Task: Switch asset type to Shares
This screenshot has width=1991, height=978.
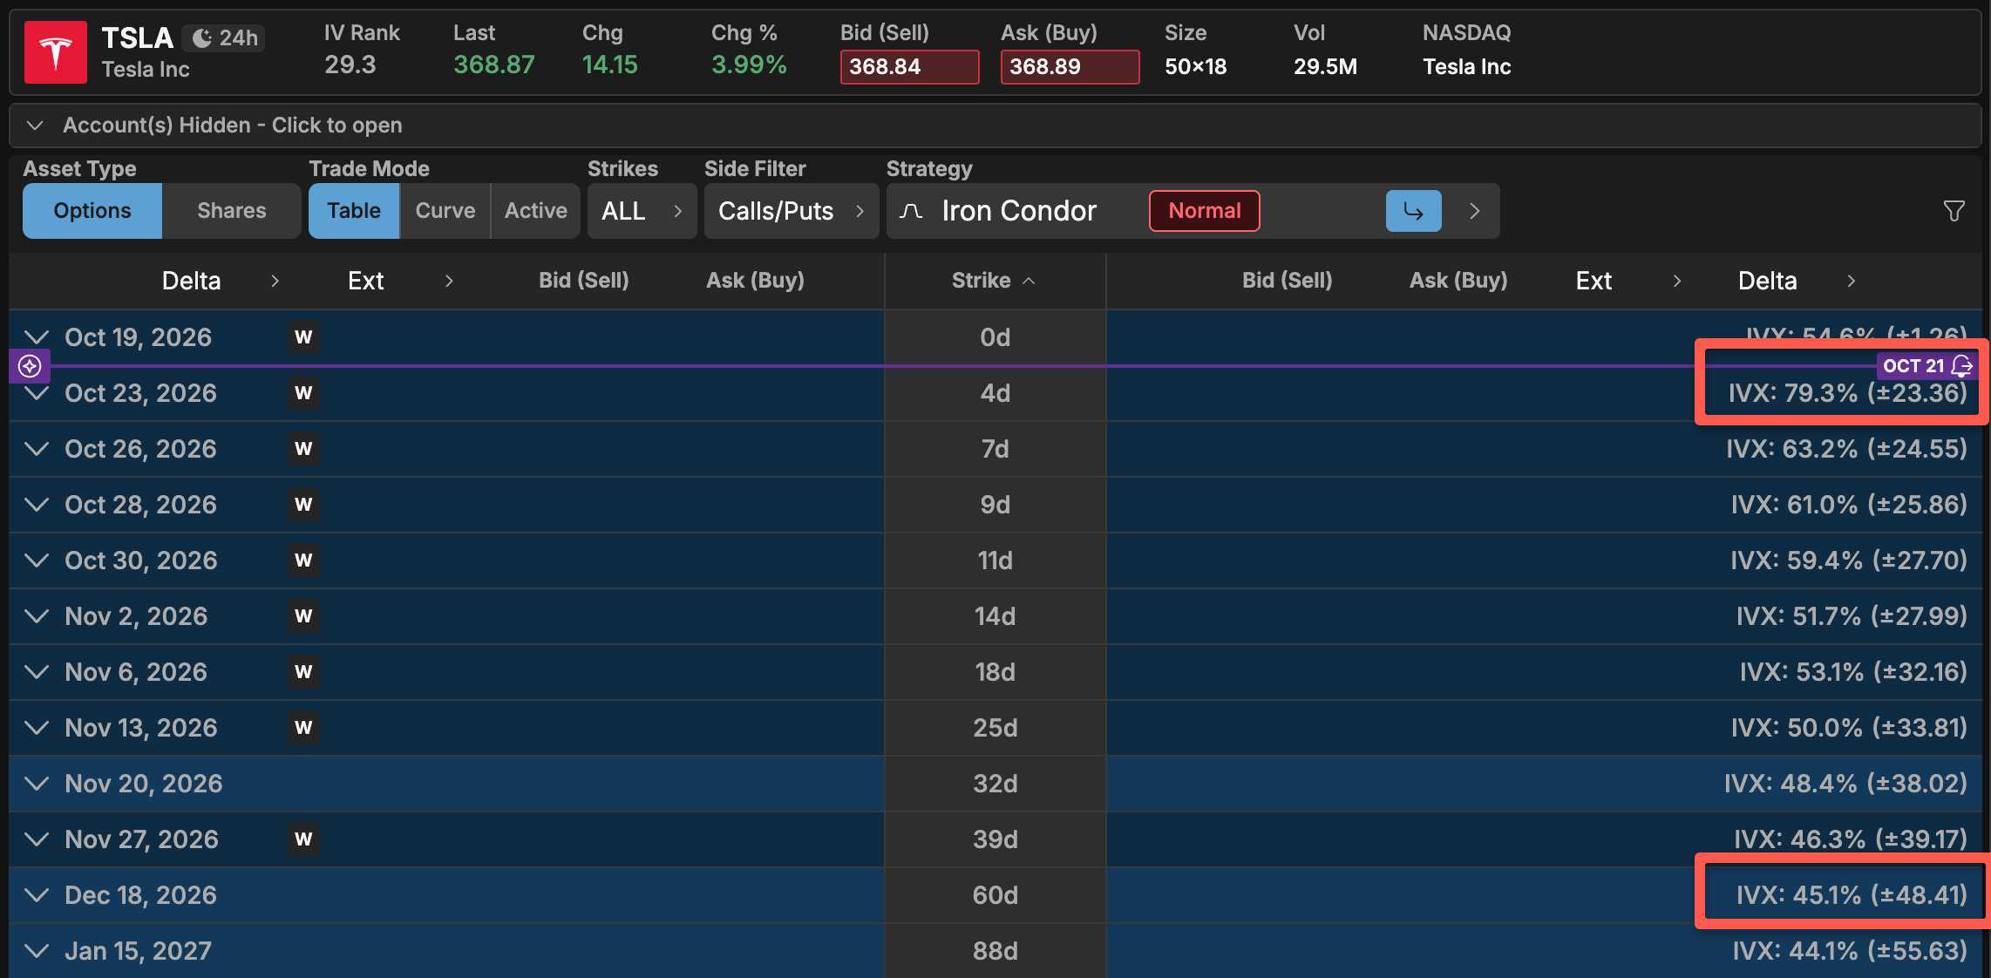Action: pyautogui.click(x=232, y=211)
